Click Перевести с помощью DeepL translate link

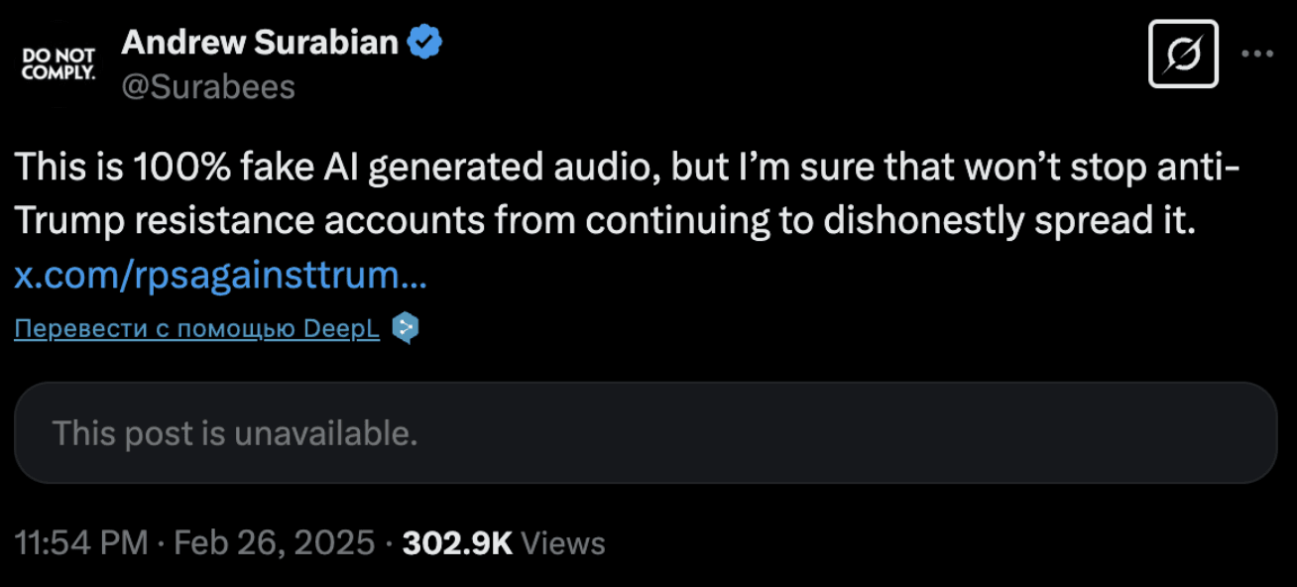click(x=196, y=329)
